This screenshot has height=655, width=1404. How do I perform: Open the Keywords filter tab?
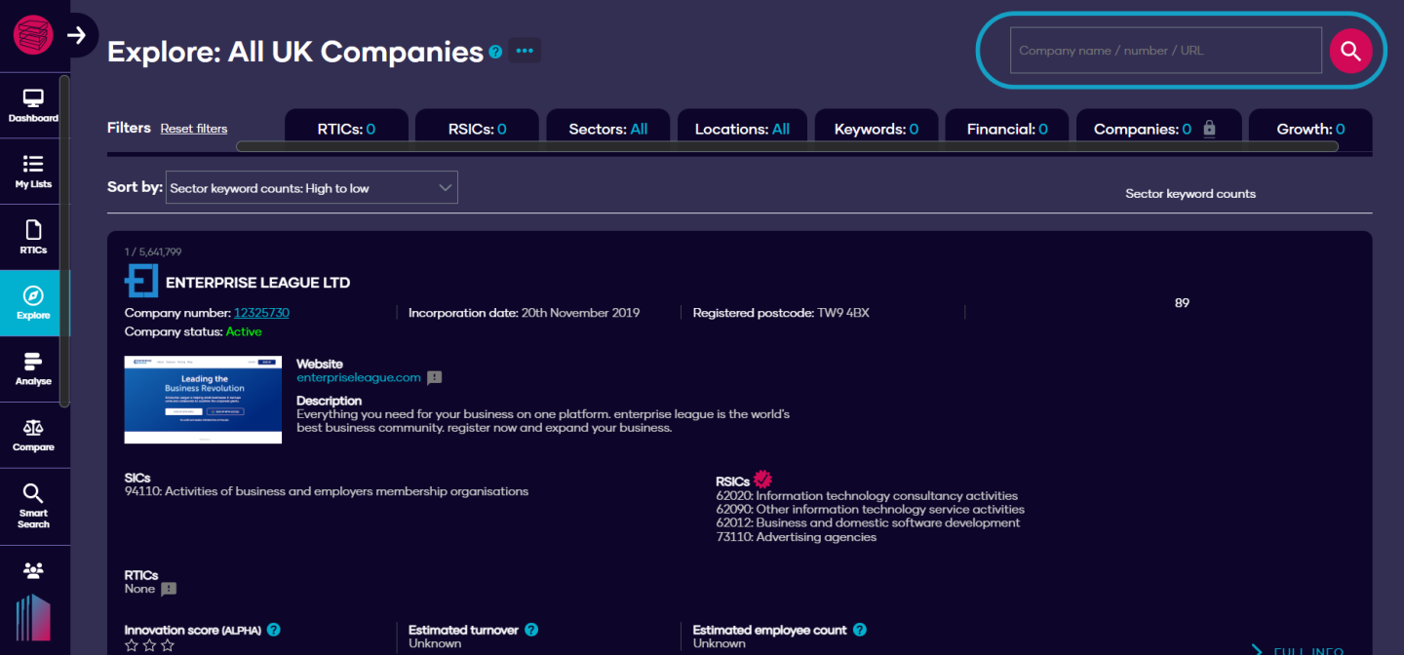click(877, 129)
